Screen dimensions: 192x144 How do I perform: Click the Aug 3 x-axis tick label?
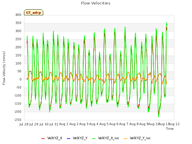[84, 124]
